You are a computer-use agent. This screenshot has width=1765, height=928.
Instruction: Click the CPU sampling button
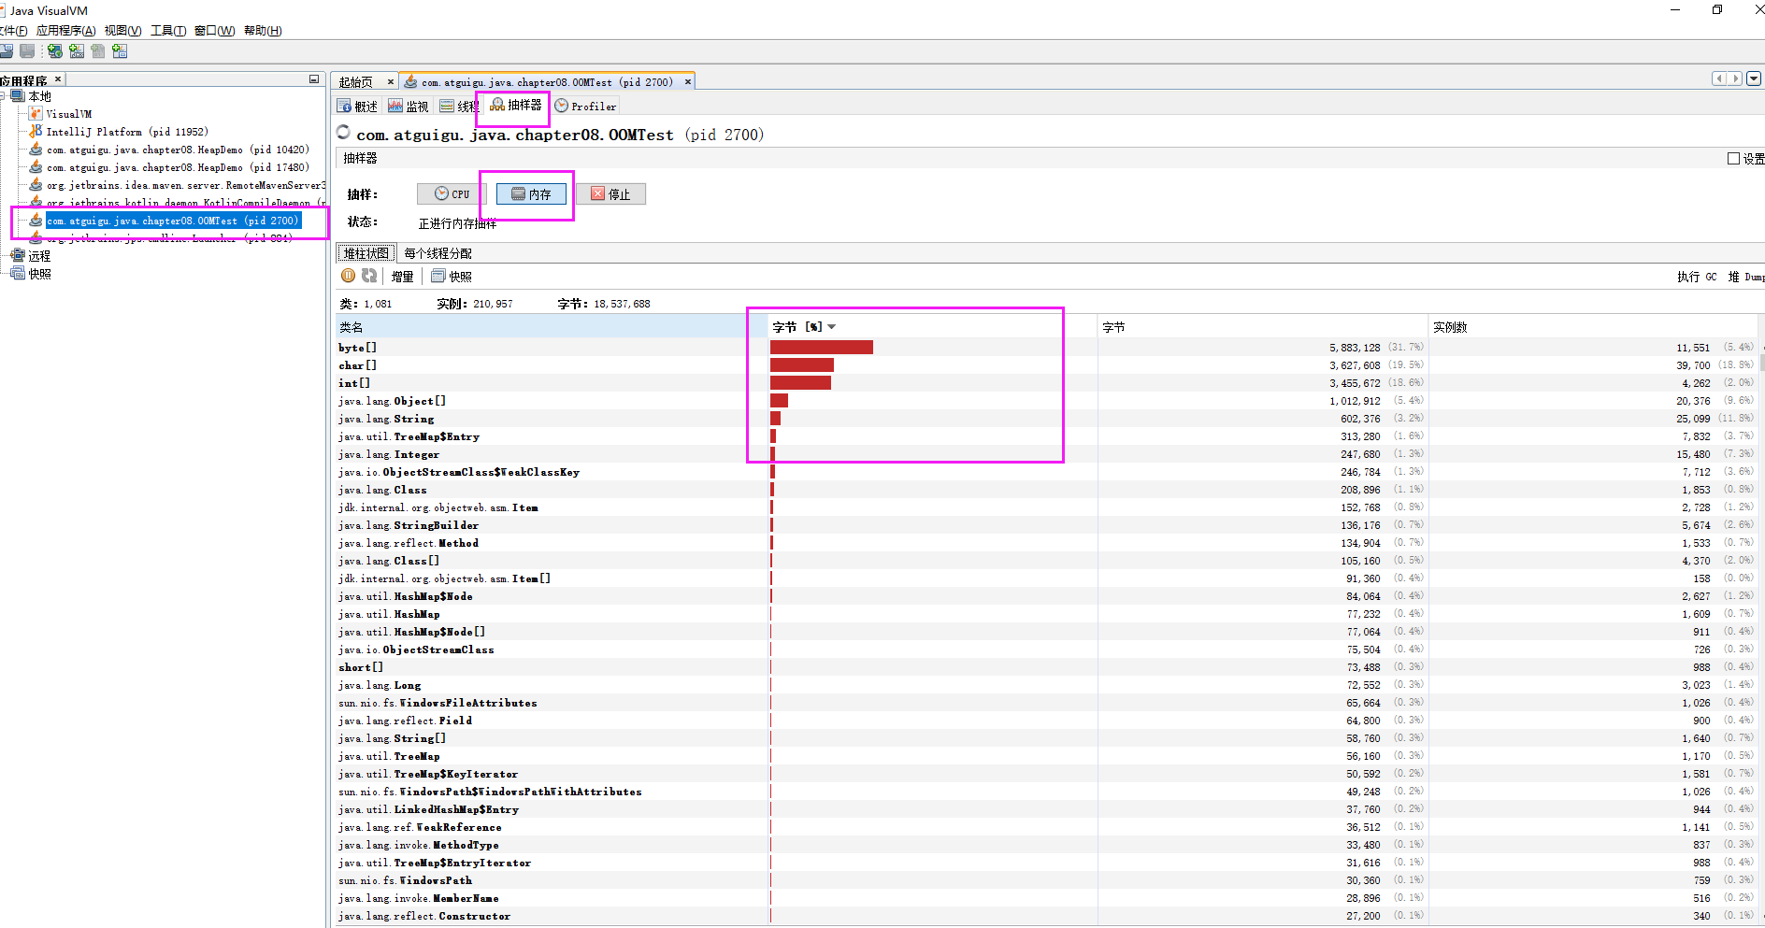tap(452, 194)
